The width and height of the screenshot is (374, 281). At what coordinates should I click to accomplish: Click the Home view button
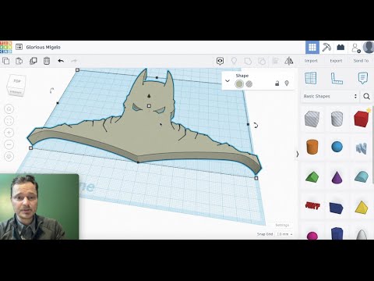click(9, 109)
